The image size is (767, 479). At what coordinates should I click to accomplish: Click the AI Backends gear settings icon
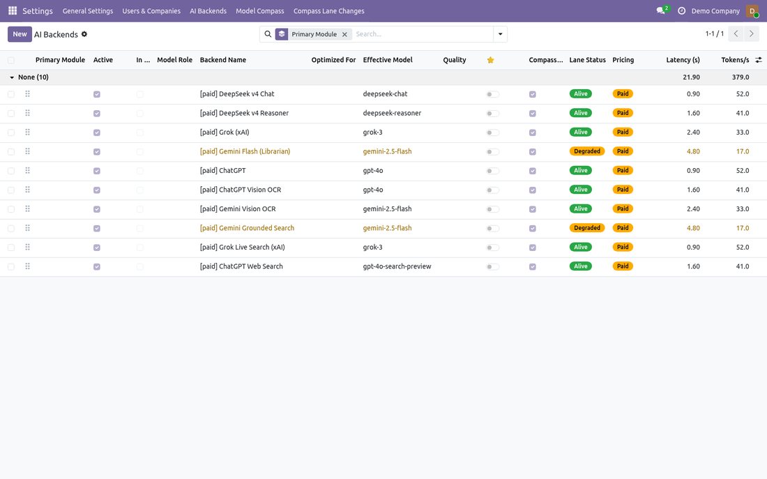coord(84,34)
